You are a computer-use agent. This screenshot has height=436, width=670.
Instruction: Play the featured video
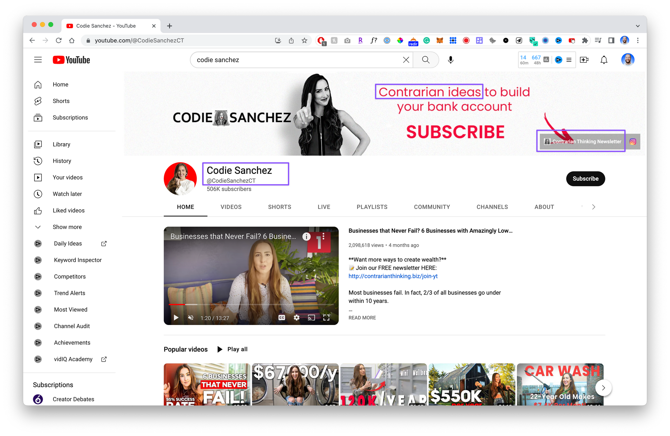point(176,318)
